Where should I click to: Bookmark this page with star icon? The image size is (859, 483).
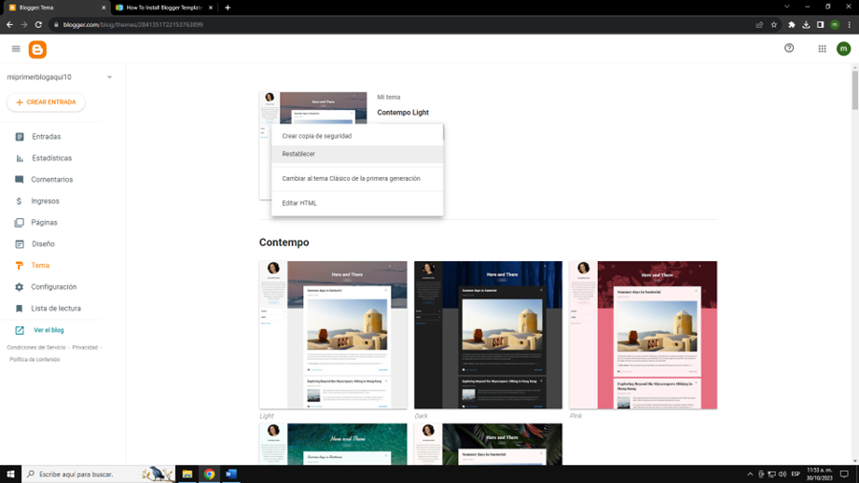774,24
